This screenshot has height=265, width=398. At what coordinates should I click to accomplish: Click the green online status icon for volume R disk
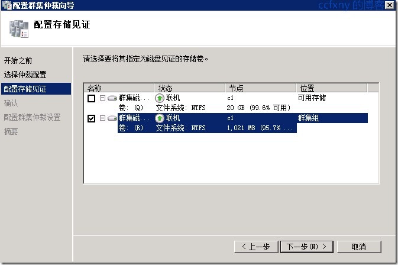point(160,118)
